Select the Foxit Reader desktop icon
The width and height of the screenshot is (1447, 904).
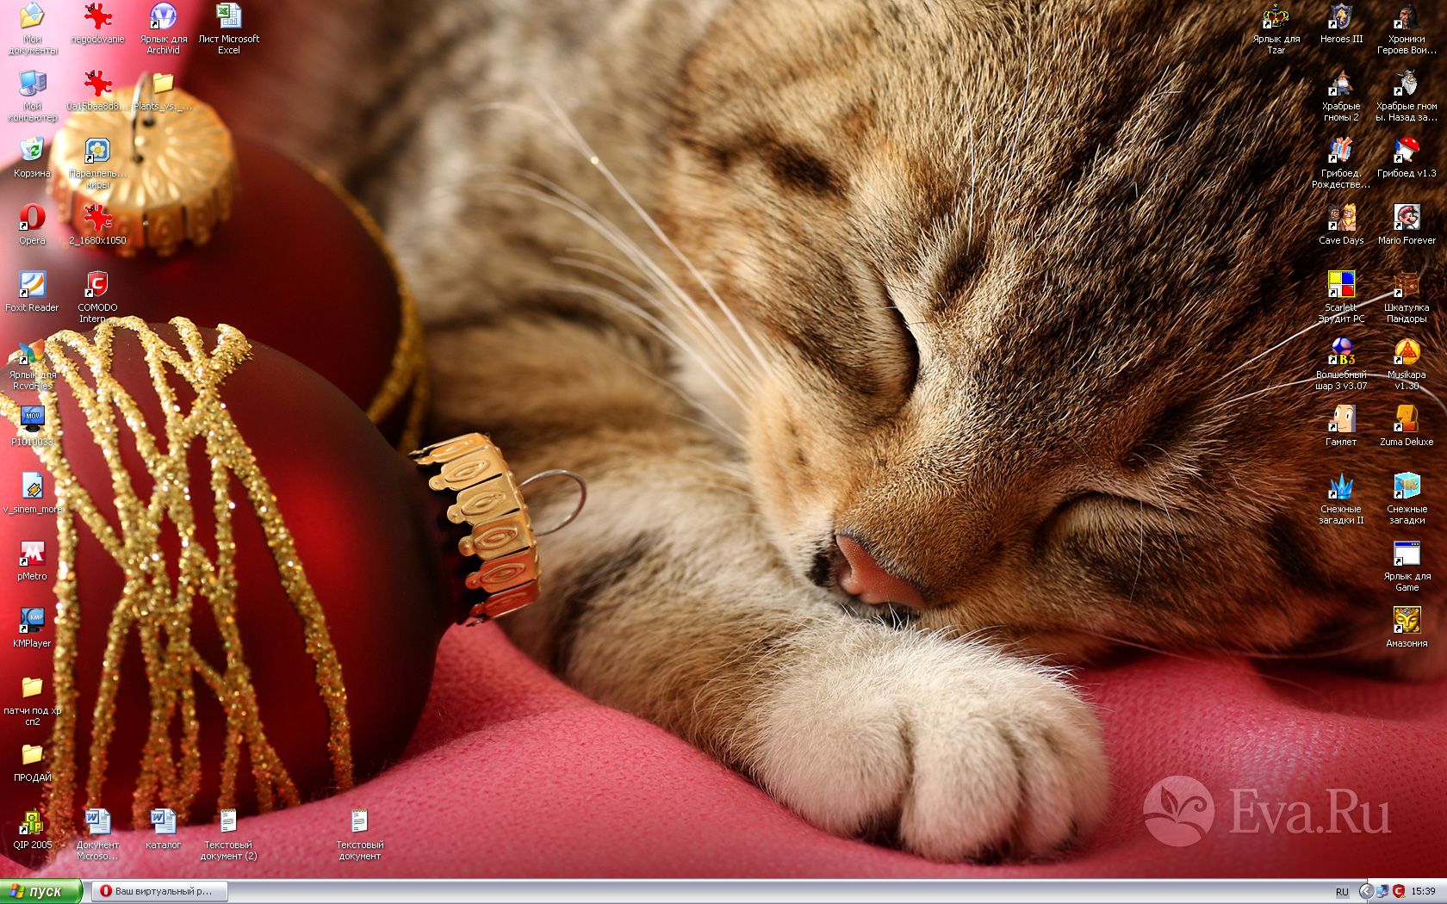tap(32, 286)
